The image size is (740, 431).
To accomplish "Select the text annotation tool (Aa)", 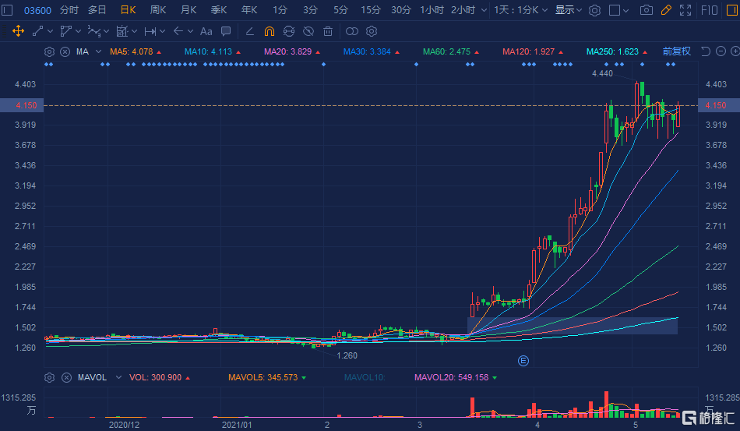I will 206,32.
